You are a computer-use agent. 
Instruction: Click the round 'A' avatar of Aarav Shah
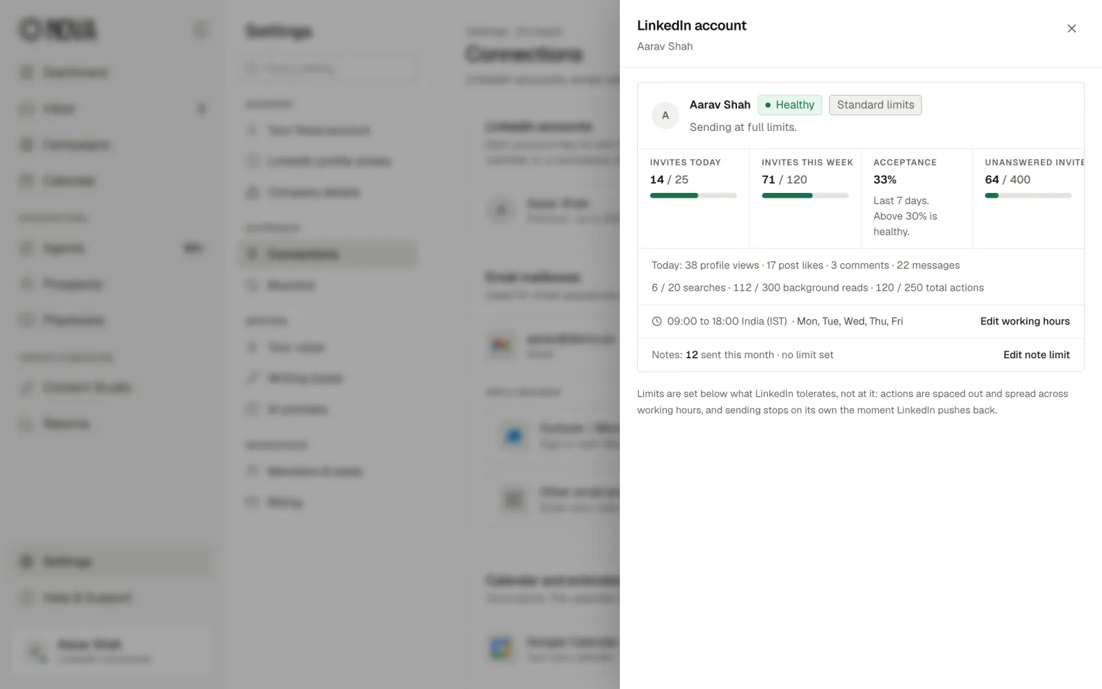click(665, 115)
